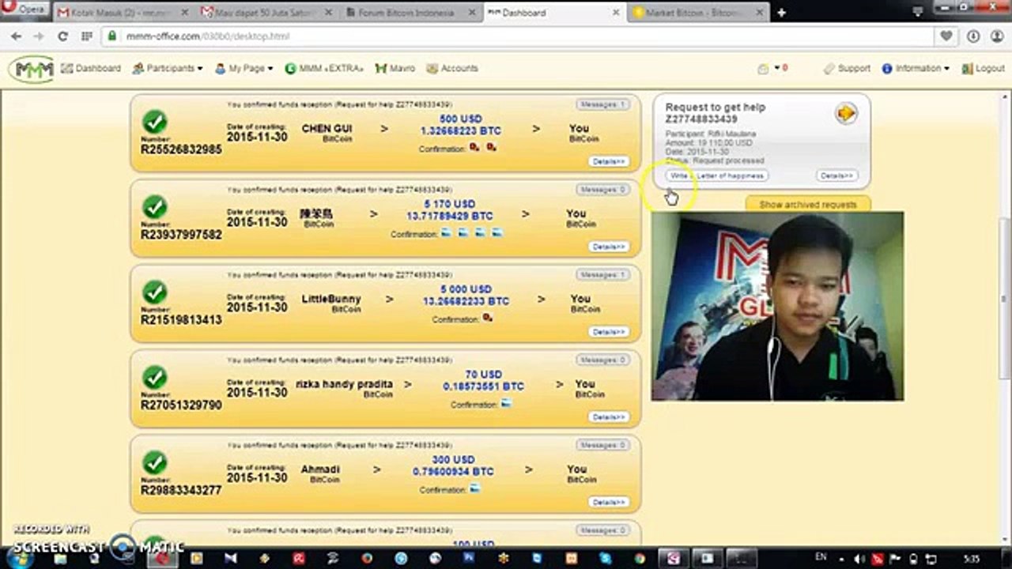Click the green check icon for R23937997582
Viewport: 1012px width, 569px height.
tap(155, 207)
